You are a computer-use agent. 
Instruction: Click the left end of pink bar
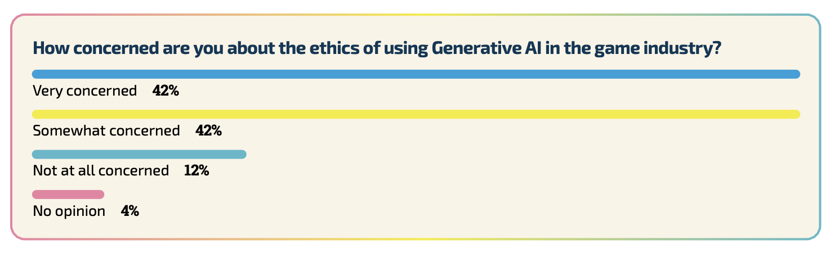pyautogui.click(x=37, y=195)
